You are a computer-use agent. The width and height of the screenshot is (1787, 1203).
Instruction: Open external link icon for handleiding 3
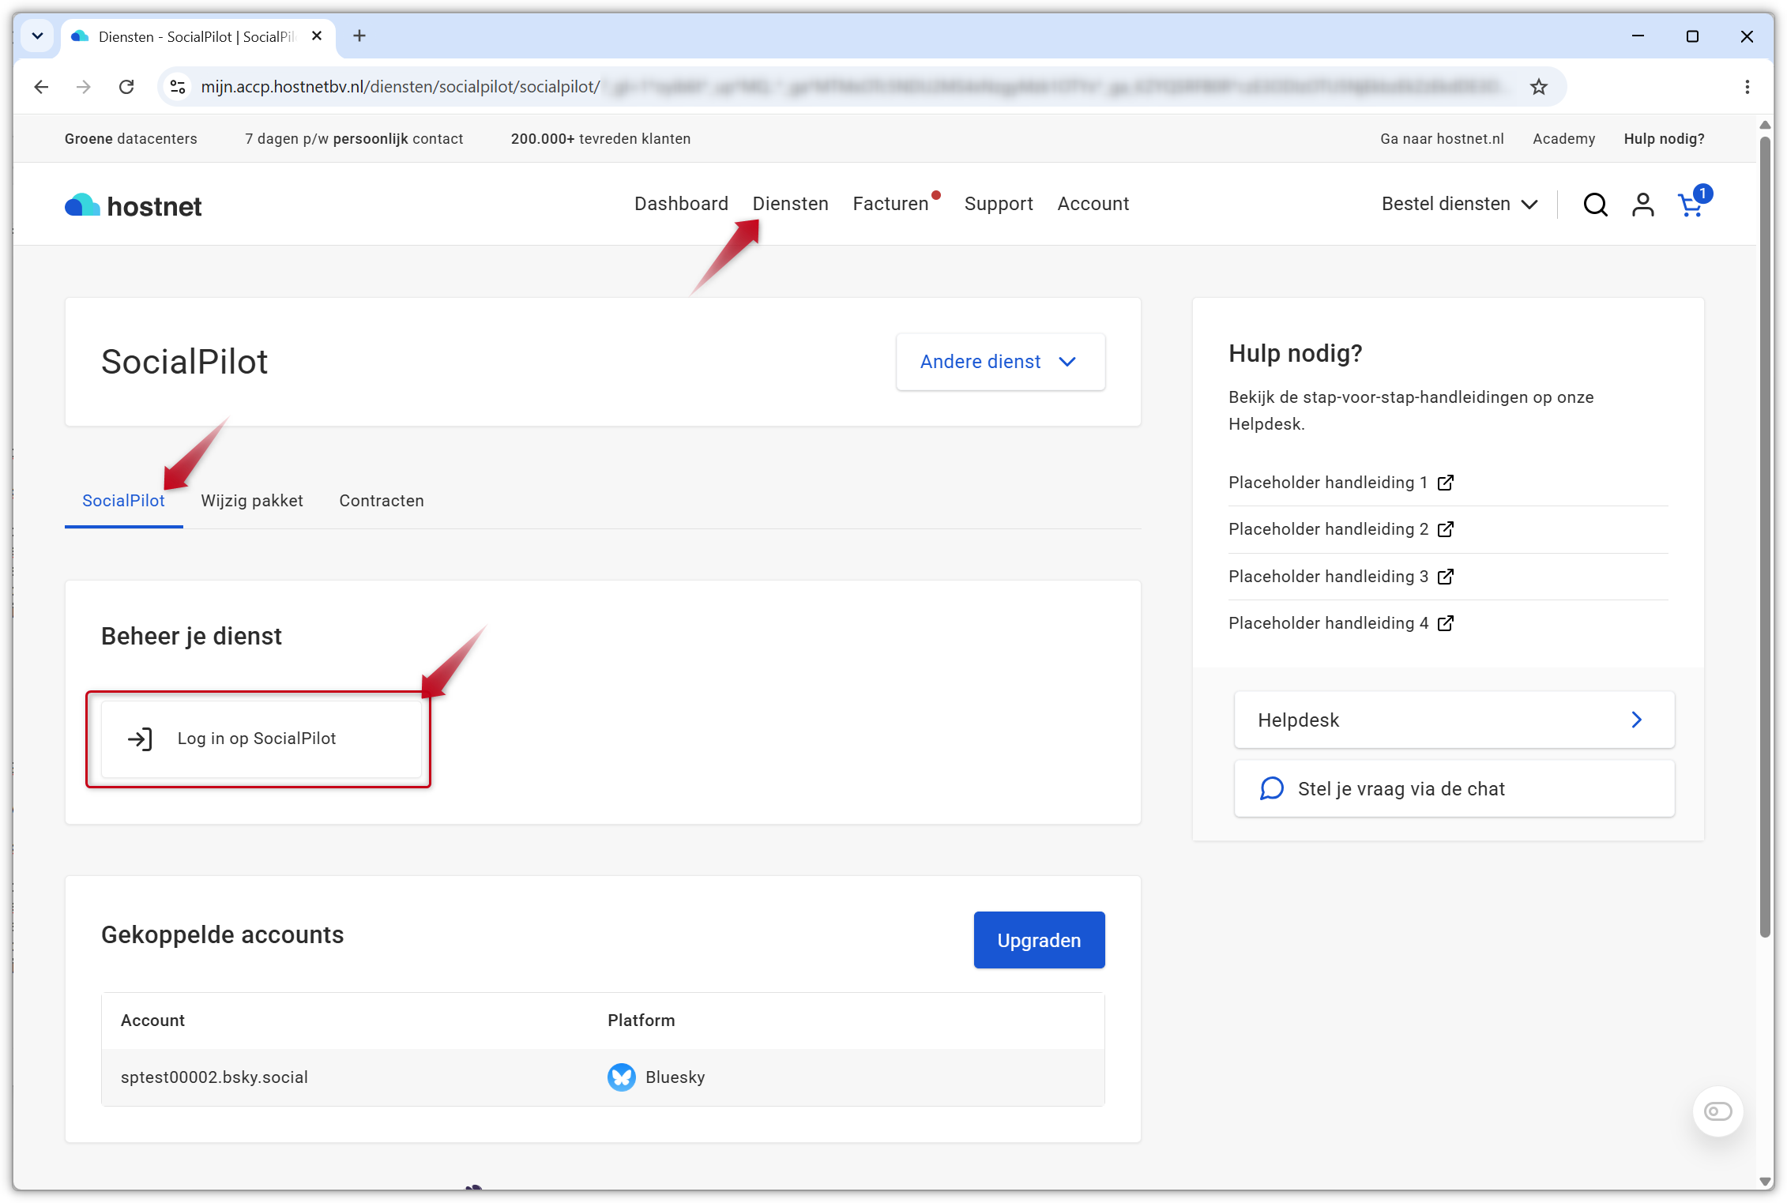point(1445,577)
